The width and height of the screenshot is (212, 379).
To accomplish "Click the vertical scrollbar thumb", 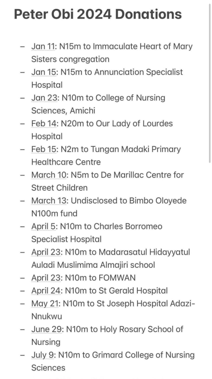I will [x=209, y=83].
